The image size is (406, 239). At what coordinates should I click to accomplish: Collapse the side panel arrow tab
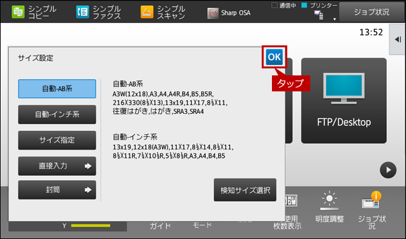pos(398,40)
